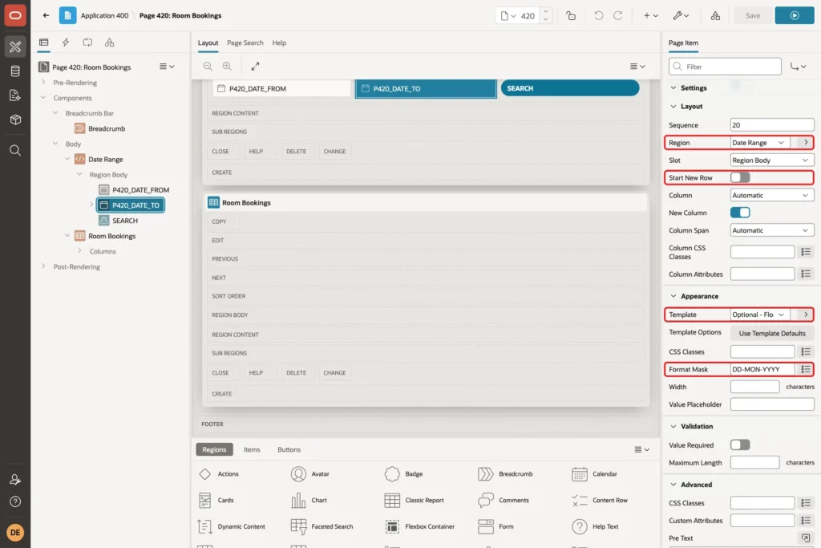Toggle Start New Row switch
Screen dimensions: 821x548
tap(740, 177)
